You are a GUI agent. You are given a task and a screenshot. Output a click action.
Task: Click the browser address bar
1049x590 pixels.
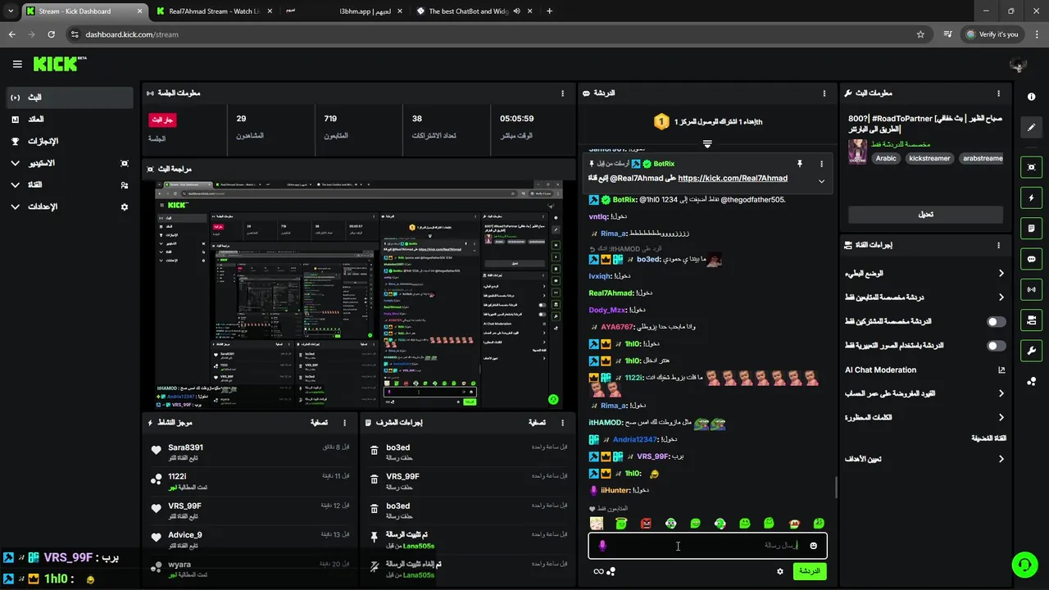(x=492, y=34)
